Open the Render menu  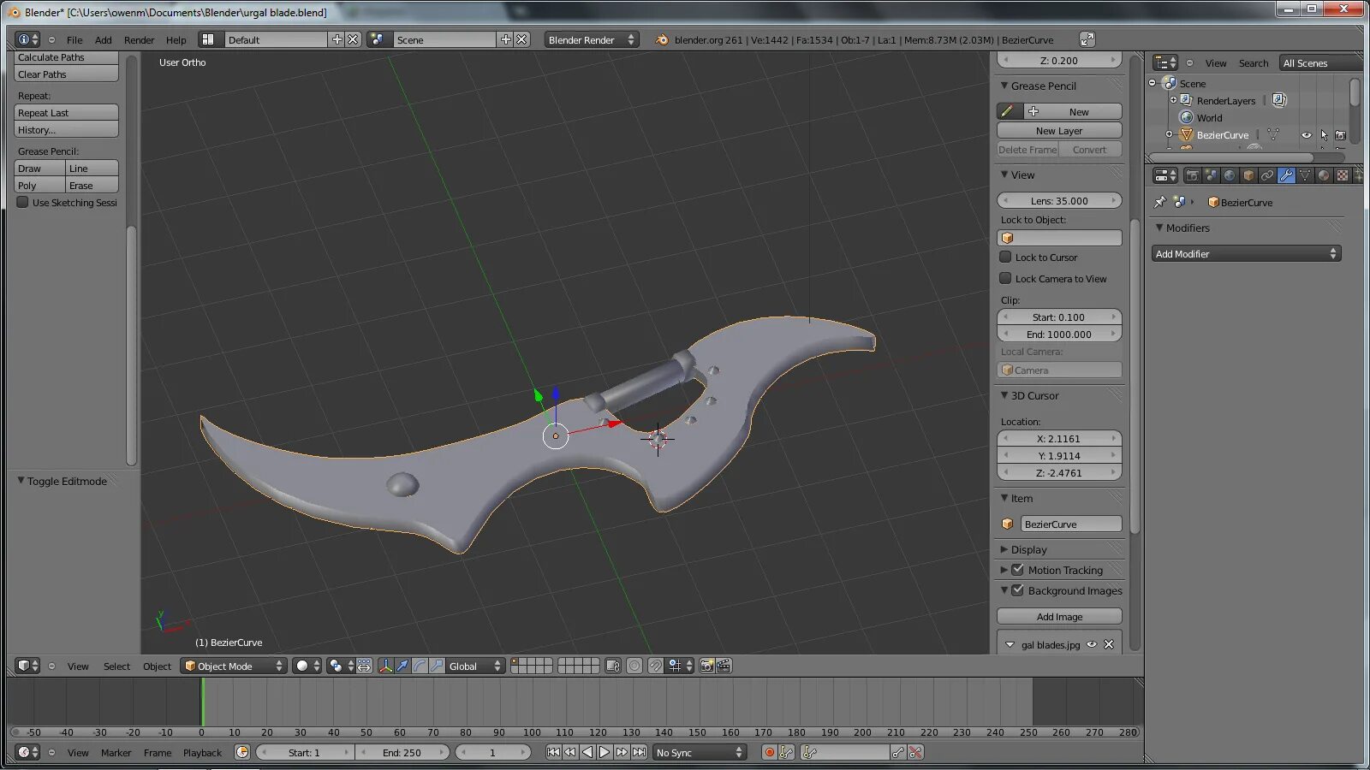click(139, 39)
